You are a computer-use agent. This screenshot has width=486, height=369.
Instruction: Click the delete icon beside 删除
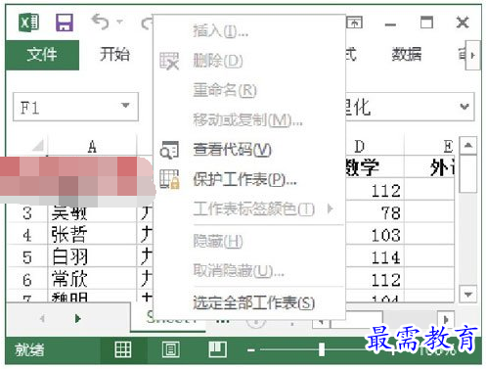[x=169, y=61]
